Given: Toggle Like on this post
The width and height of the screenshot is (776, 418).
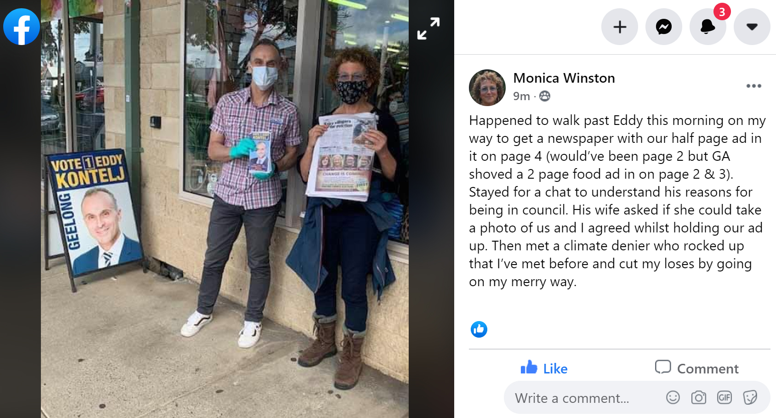Looking at the screenshot, I should 544,368.
